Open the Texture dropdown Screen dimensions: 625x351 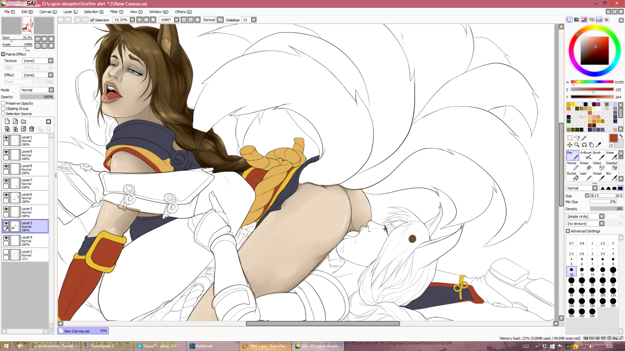pos(38,61)
